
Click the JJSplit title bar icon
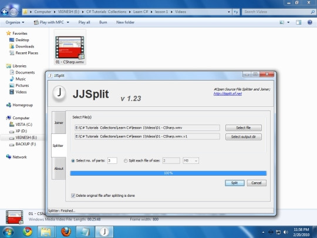(50, 75)
